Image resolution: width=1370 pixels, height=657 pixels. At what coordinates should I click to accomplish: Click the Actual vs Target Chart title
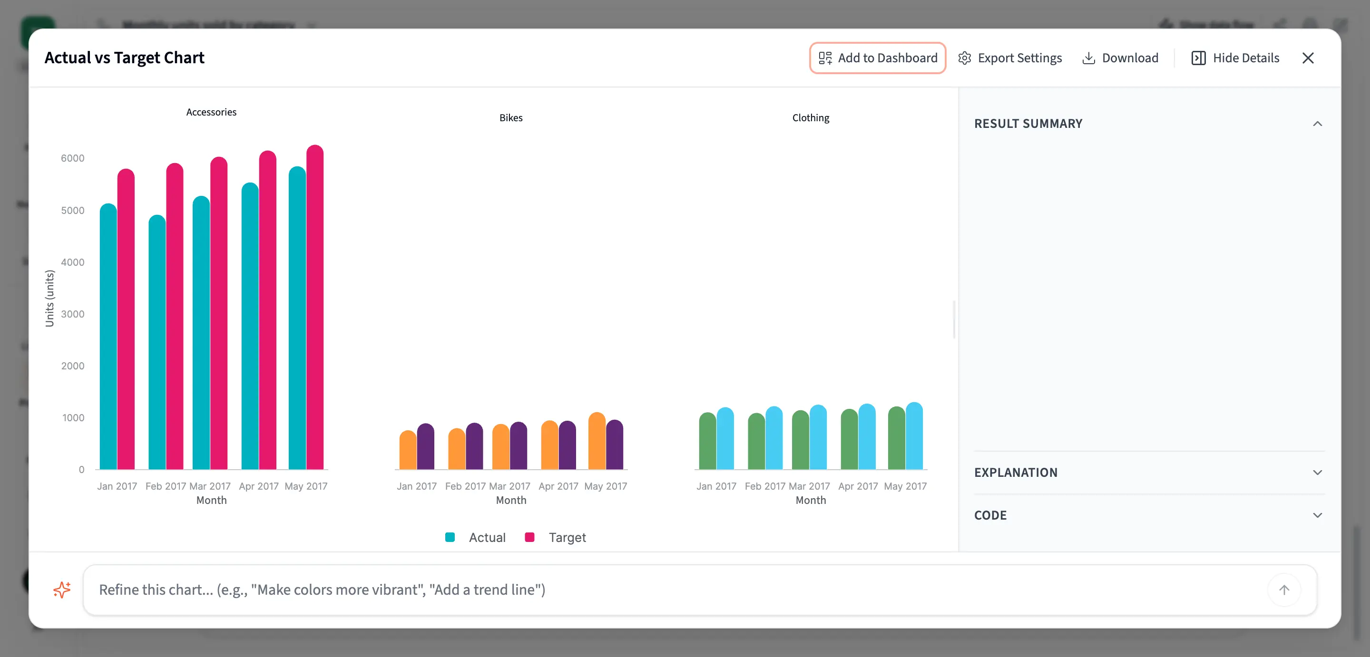pos(125,58)
